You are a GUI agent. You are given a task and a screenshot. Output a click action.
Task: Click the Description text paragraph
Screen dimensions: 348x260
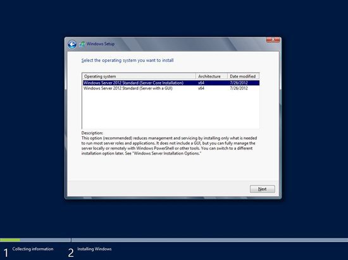(169, 146)
